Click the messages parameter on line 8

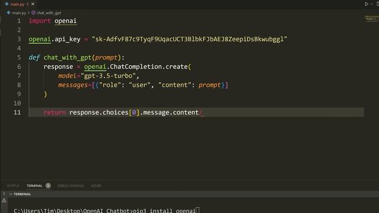coord(73,85)
